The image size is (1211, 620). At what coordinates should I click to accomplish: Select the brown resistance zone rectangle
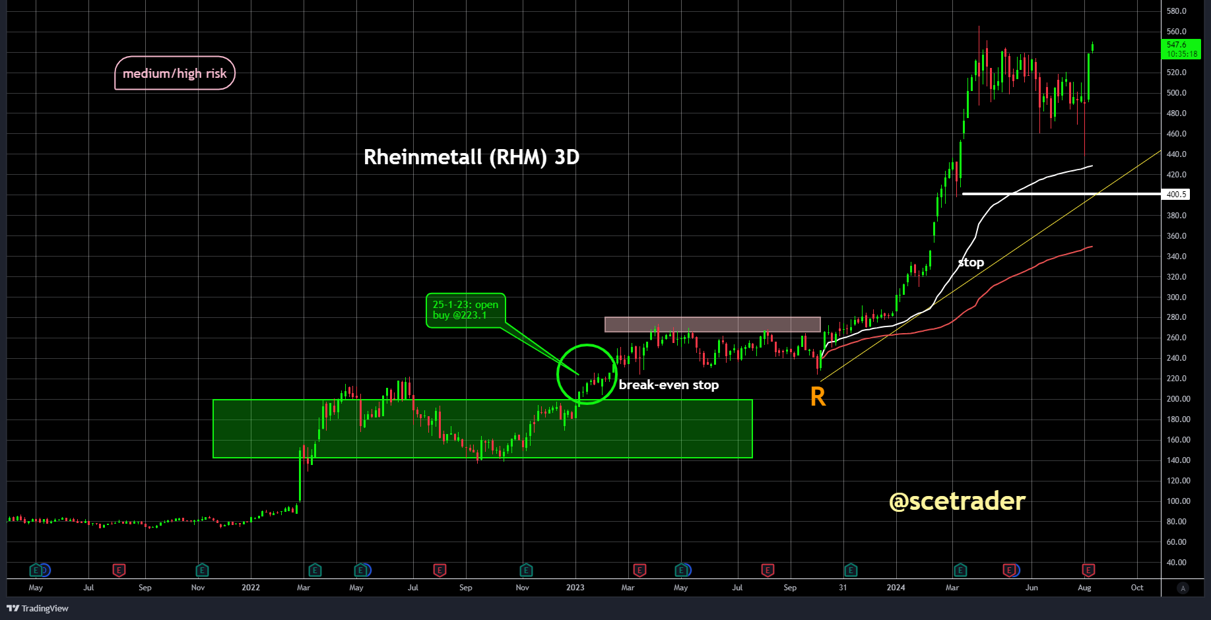[x=713, y=325]
